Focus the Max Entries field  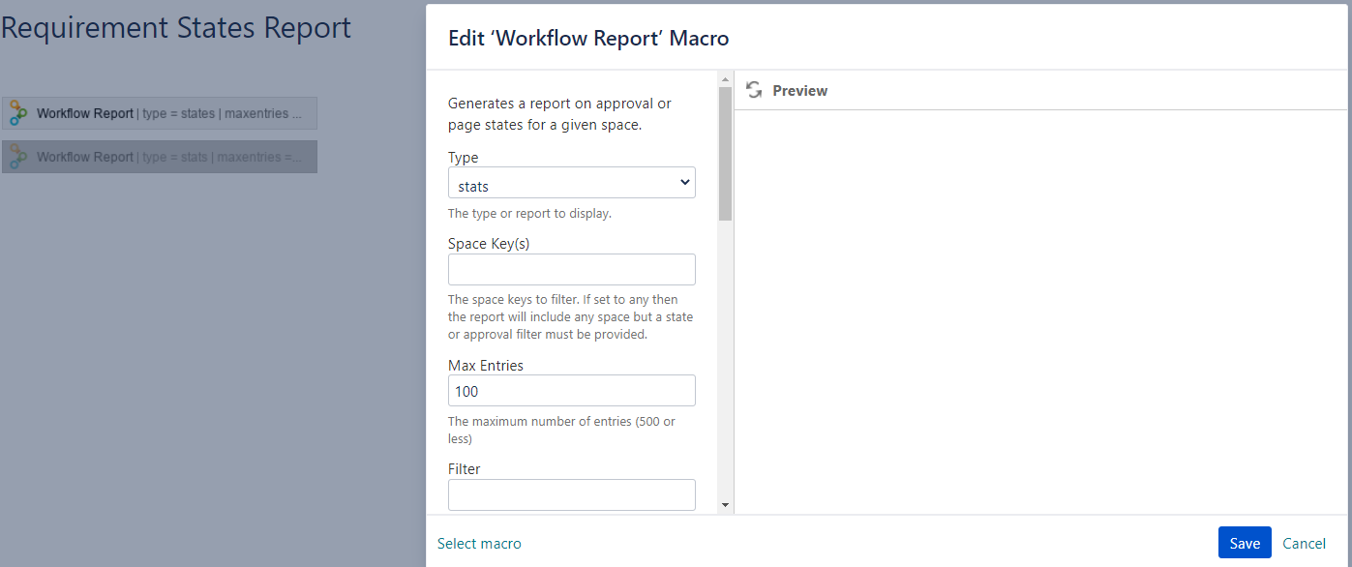572,391
